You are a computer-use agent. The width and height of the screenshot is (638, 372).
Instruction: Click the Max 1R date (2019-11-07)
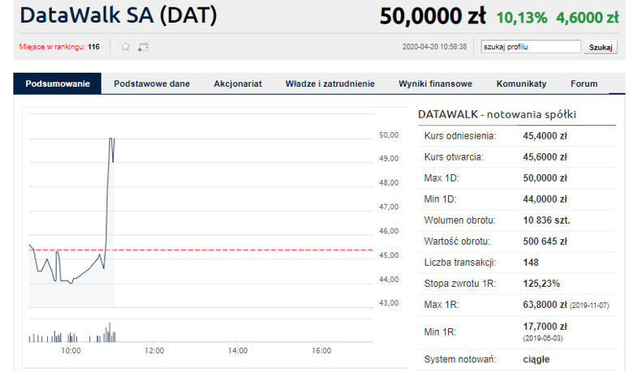click(589, 306)
